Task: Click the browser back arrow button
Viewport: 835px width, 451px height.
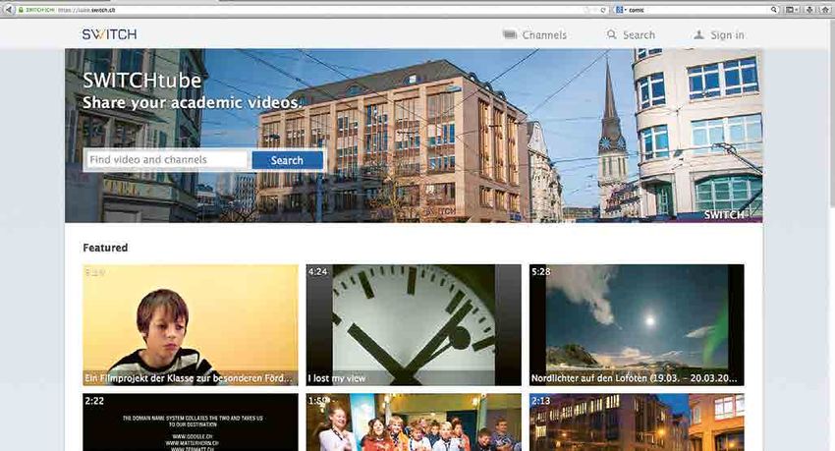Action: click(x=8, y=10)
